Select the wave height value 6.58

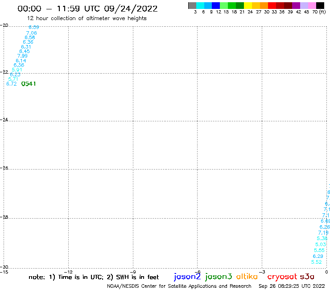30,37
